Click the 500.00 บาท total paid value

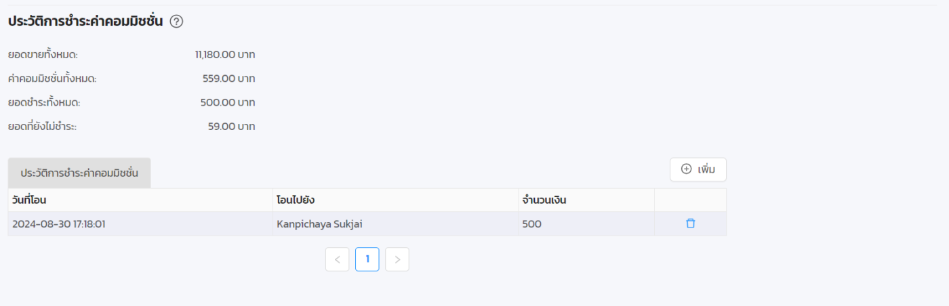pyautogui.click(x=228, y=103)
